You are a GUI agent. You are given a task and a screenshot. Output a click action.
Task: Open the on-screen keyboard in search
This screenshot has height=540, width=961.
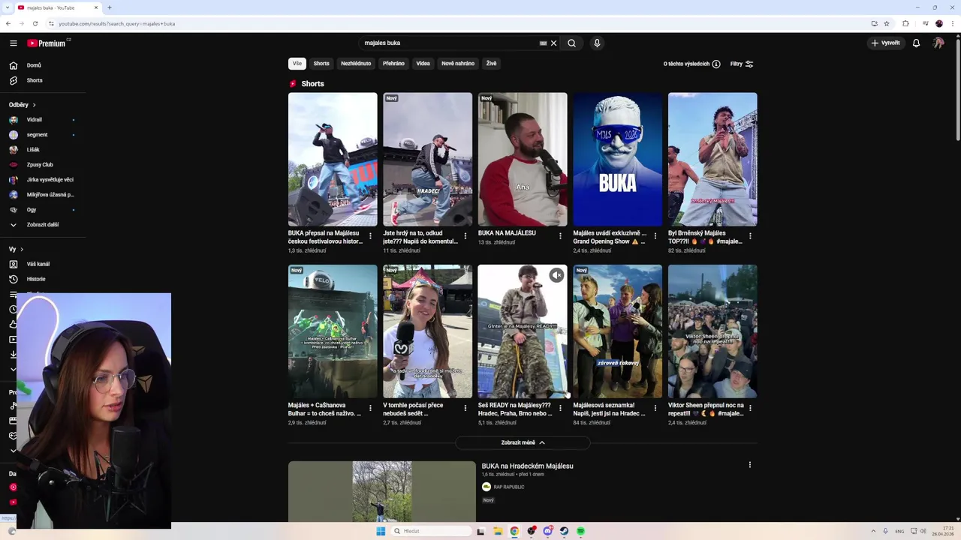[x=543, y=43]
